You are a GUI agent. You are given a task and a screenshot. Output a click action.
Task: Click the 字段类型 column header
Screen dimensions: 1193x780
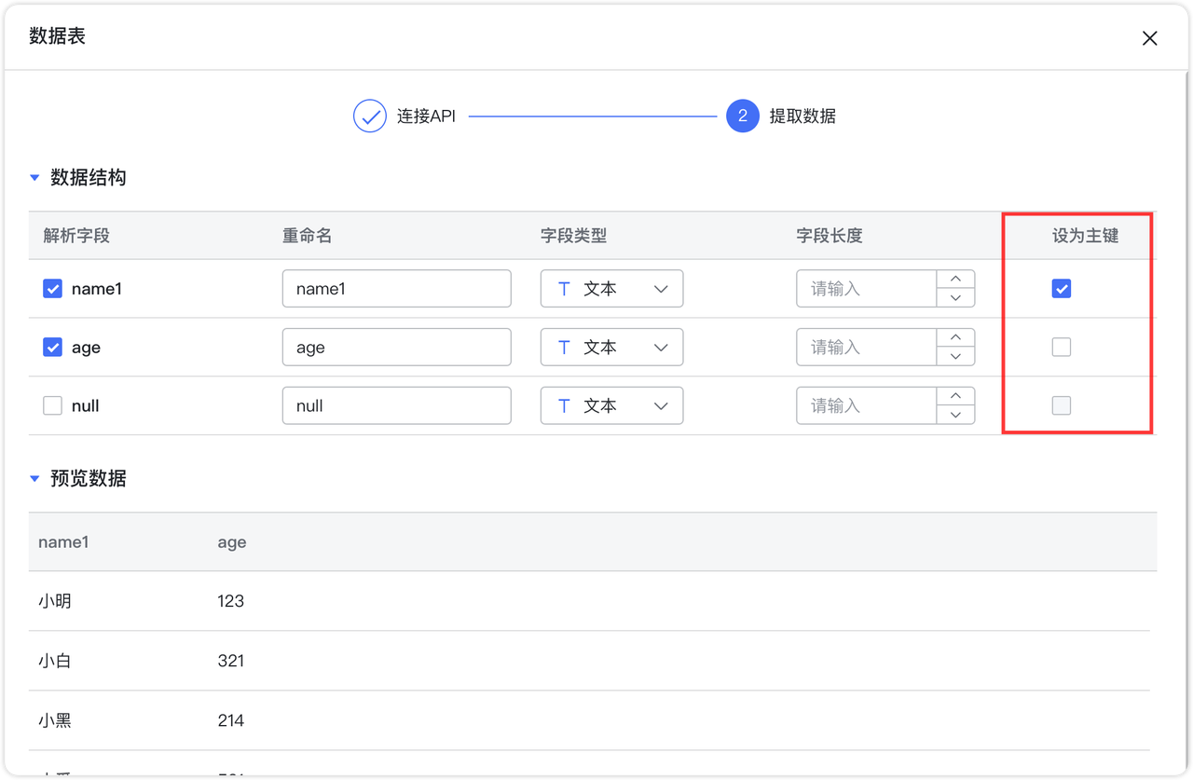coord(574,236)
